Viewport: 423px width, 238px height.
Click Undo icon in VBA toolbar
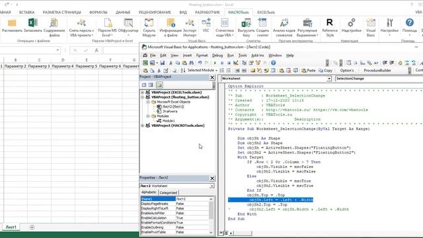[200, 63]
